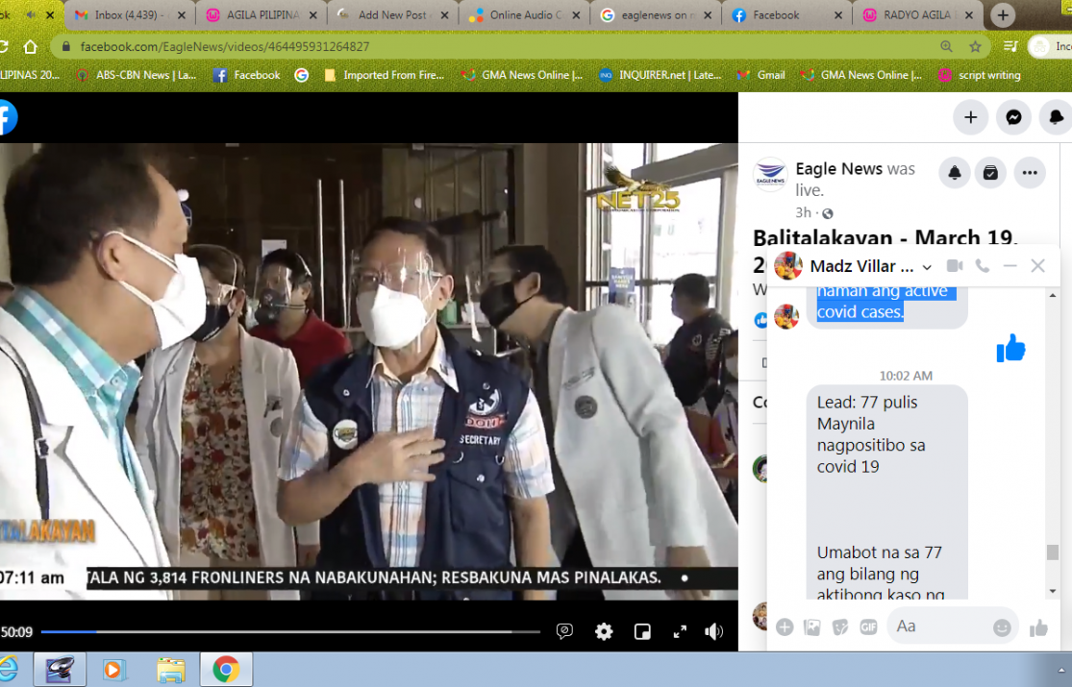Mute the video volume

713,631
